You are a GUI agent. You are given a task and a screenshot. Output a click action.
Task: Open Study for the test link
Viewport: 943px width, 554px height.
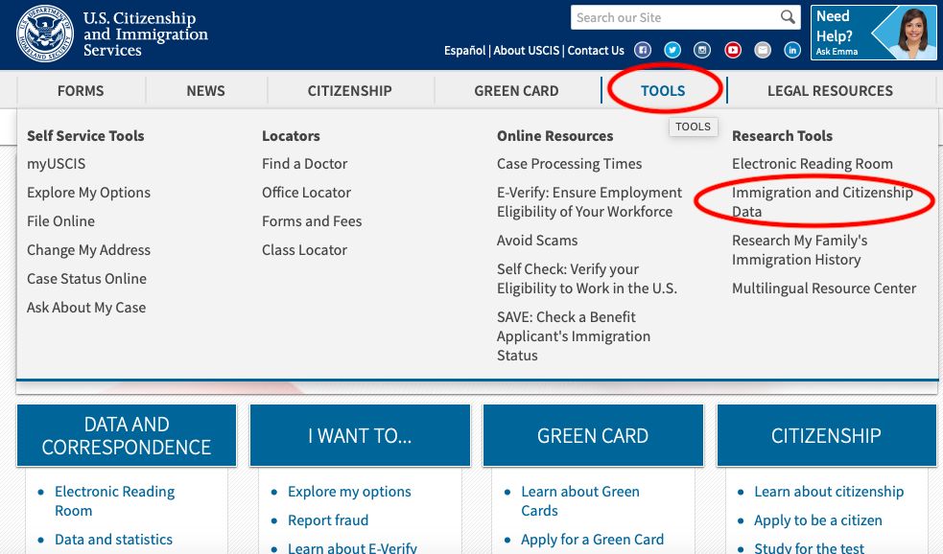point(809,546)
